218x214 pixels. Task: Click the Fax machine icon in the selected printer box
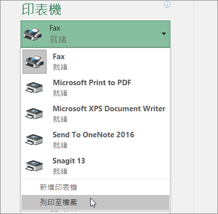tap(33, 34)
